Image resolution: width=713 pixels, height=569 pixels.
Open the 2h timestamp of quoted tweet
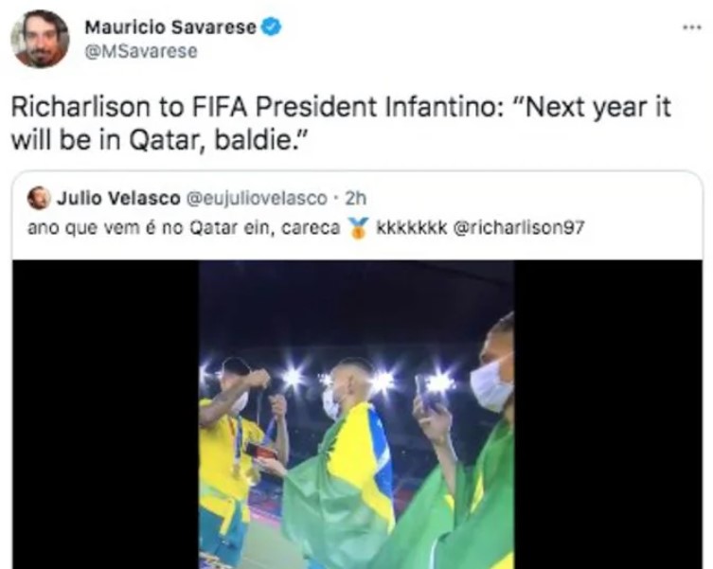pos(356,198)
